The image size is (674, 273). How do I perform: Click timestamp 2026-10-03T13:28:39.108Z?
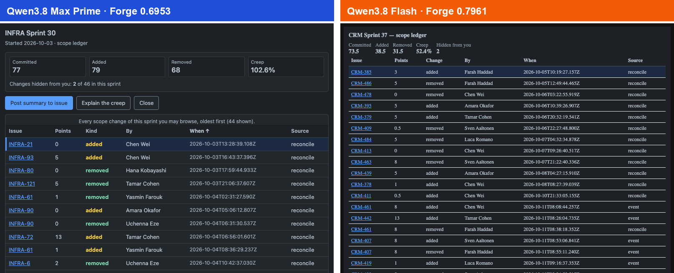pos(223,144)
